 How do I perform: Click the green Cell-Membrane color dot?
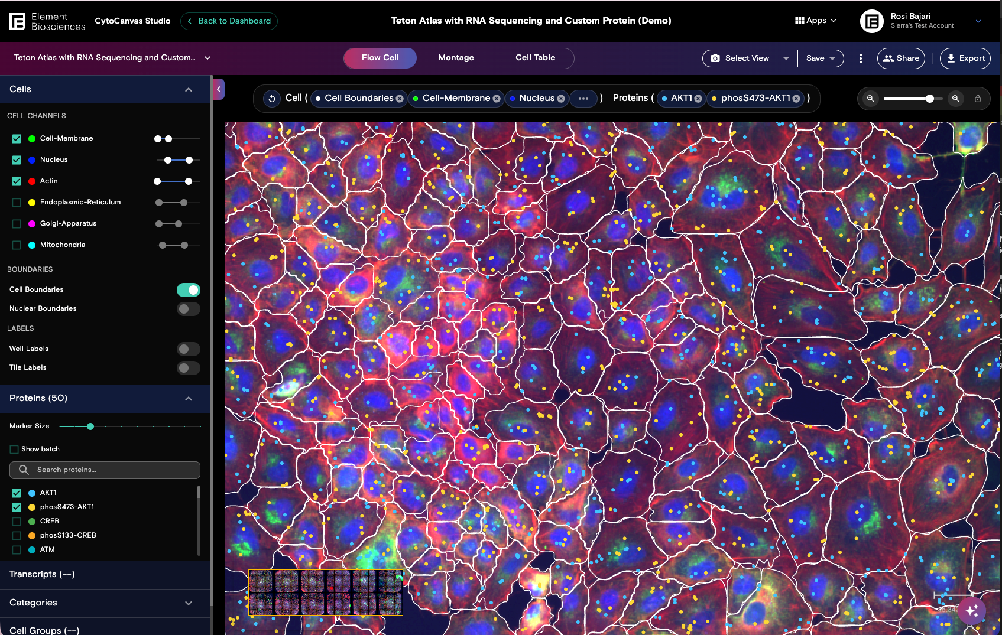[x=32, y=139]
